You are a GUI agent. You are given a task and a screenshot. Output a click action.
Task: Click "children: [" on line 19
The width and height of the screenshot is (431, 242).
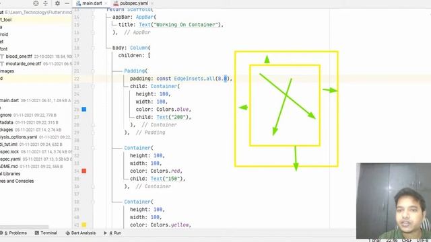click(135, 55)
